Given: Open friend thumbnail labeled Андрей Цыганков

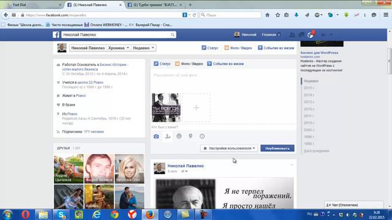Looking at the screenshot, I should click(69, 169).
